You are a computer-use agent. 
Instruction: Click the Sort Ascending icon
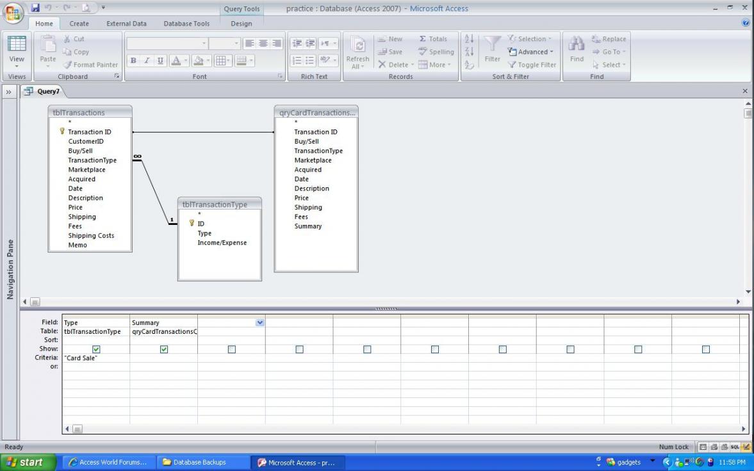pyautogui.click(x=468, y=39)
